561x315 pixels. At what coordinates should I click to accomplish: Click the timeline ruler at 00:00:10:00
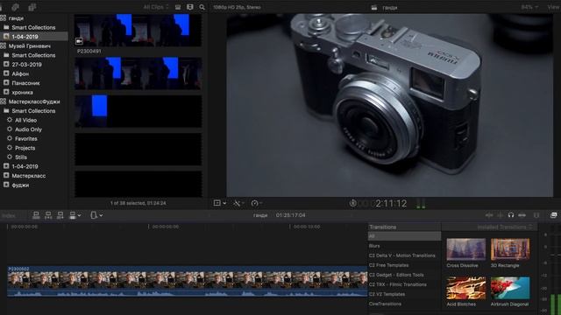pyautogui.click(x=307, y=227)
